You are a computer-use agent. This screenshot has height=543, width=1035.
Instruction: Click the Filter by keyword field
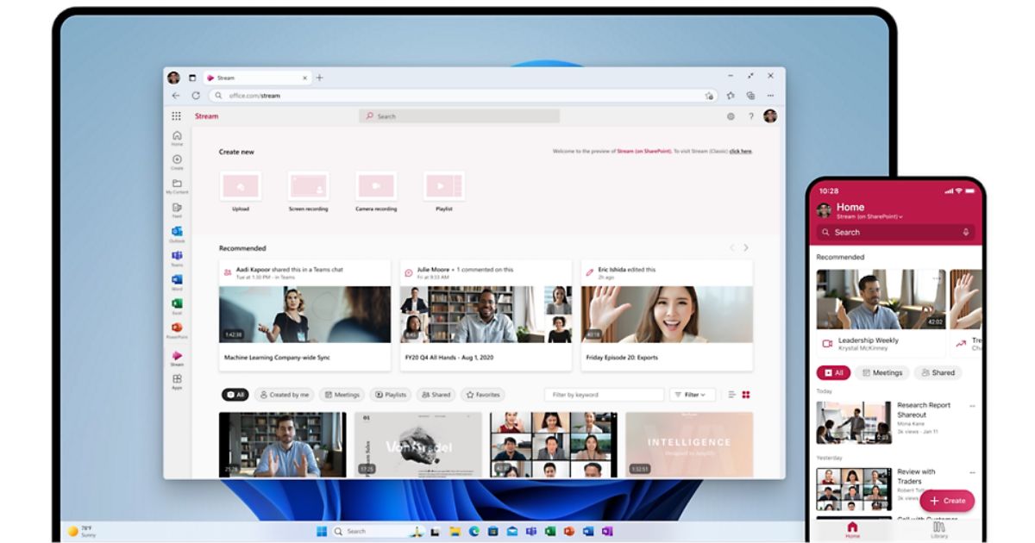coord(604,395)
